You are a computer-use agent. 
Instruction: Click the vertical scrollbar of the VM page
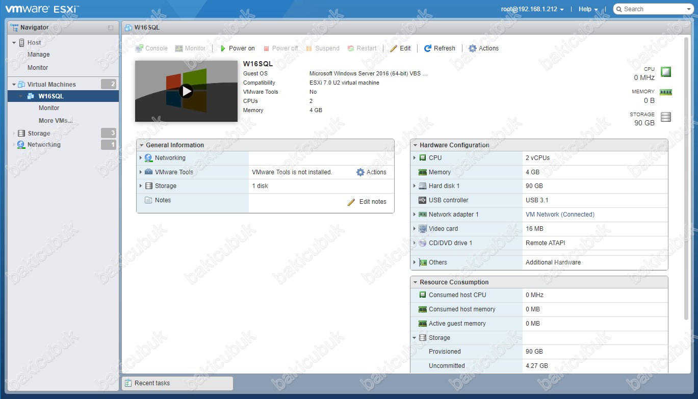pos(686,178)
